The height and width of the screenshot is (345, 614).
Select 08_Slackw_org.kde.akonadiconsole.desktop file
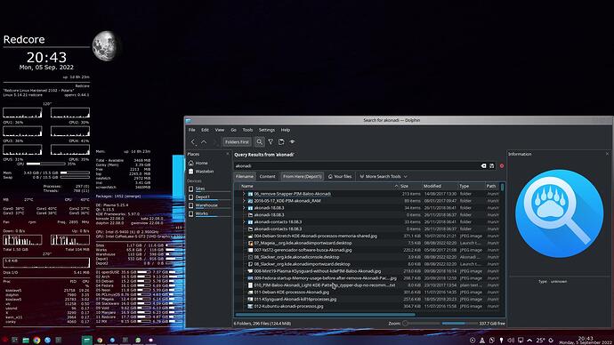pos(296,257)
